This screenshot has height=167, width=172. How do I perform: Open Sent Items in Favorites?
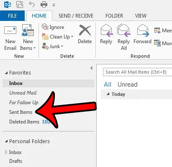tap(21, 112)
